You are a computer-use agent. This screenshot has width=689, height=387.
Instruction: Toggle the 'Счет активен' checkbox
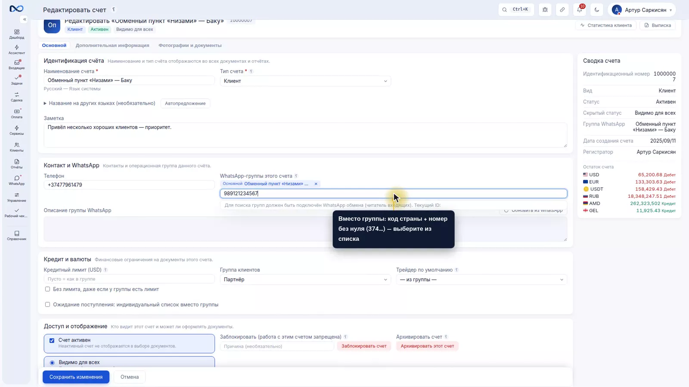(x=52, y=341)
